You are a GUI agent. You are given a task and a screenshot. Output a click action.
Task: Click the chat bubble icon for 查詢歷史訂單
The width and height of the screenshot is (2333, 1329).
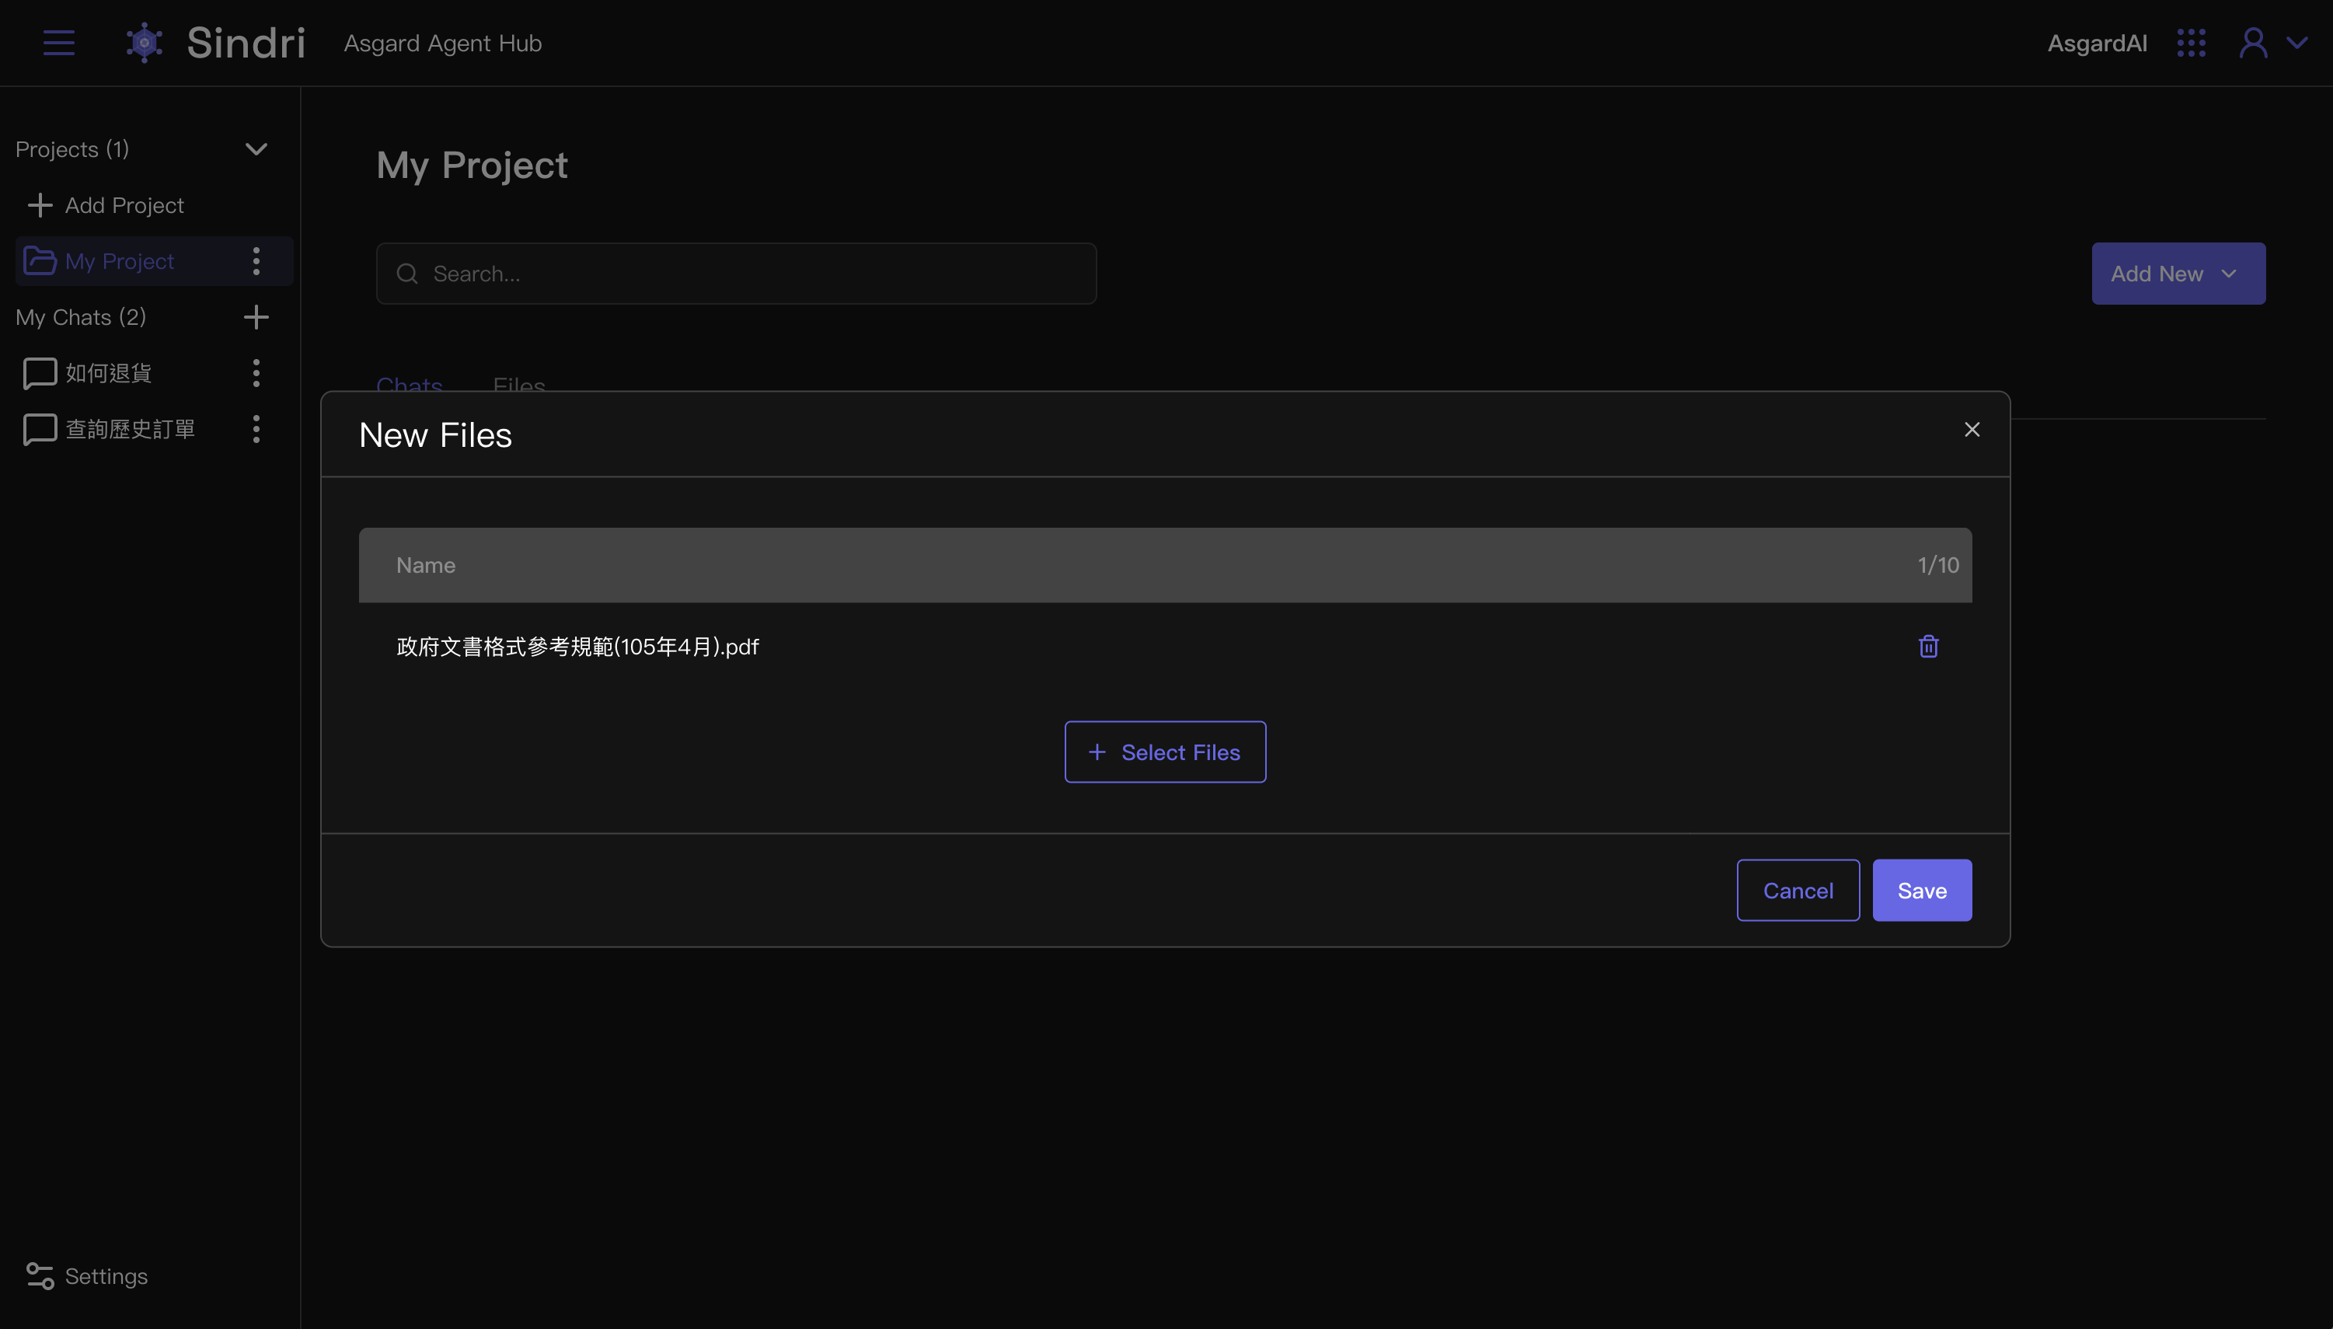tap(40, 429)
